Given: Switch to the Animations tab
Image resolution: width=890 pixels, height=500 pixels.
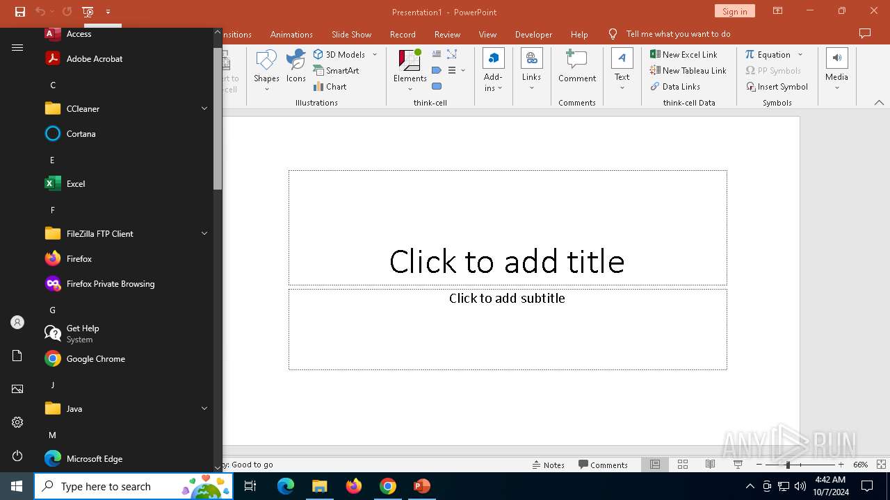Looking at the screenshot, I should (x=291, y=34).
